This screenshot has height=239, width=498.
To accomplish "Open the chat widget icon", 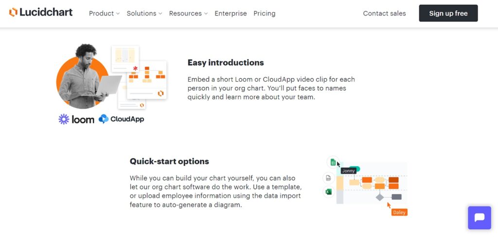I will click(x=479, y=218).
